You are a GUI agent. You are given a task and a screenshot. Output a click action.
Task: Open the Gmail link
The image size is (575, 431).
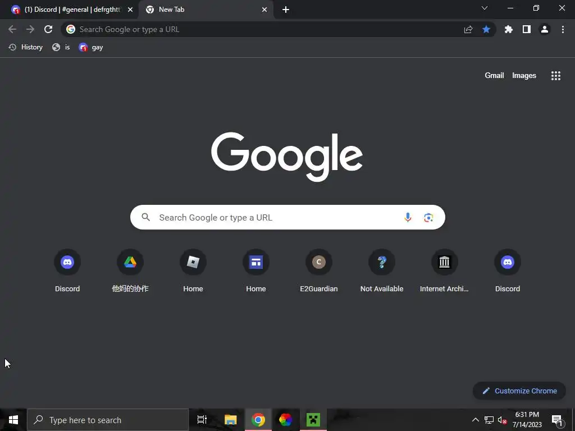pyautogui.click(x=494, y=76)
